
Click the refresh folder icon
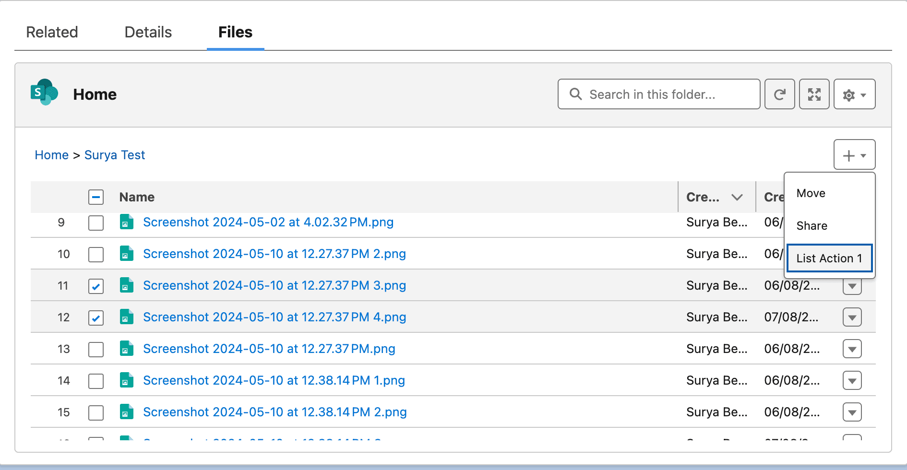tap(779, 94)
